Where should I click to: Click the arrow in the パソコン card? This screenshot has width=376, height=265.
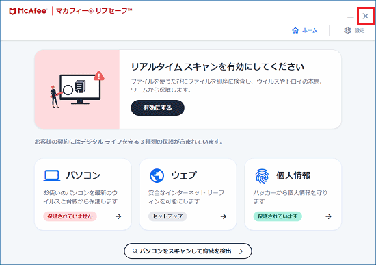coord(118,216)
